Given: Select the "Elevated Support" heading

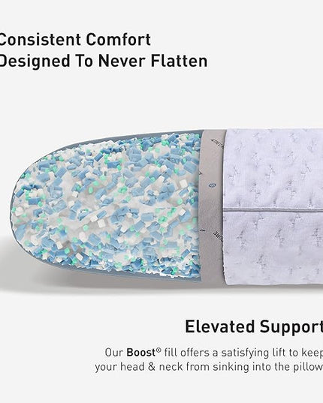Looking at the screenshot, I should click(x=254, y=327).
